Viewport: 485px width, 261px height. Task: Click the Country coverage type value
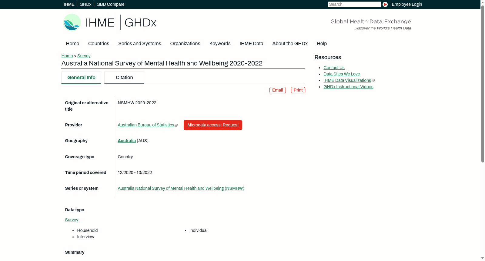pyautogui.click(x=125, y=157)
